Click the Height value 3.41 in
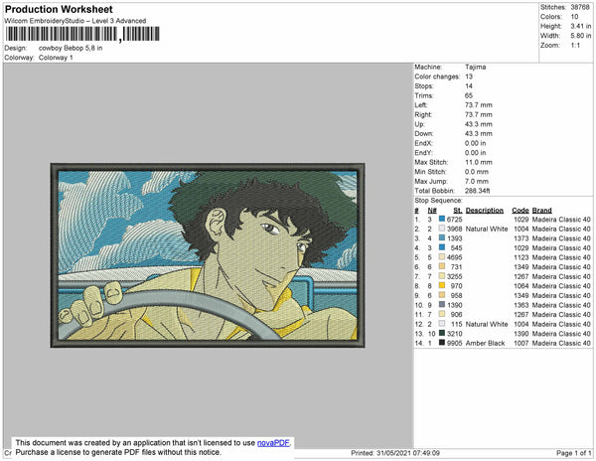Viewport: 596px width, 461px height. click(x=580, y=26)
